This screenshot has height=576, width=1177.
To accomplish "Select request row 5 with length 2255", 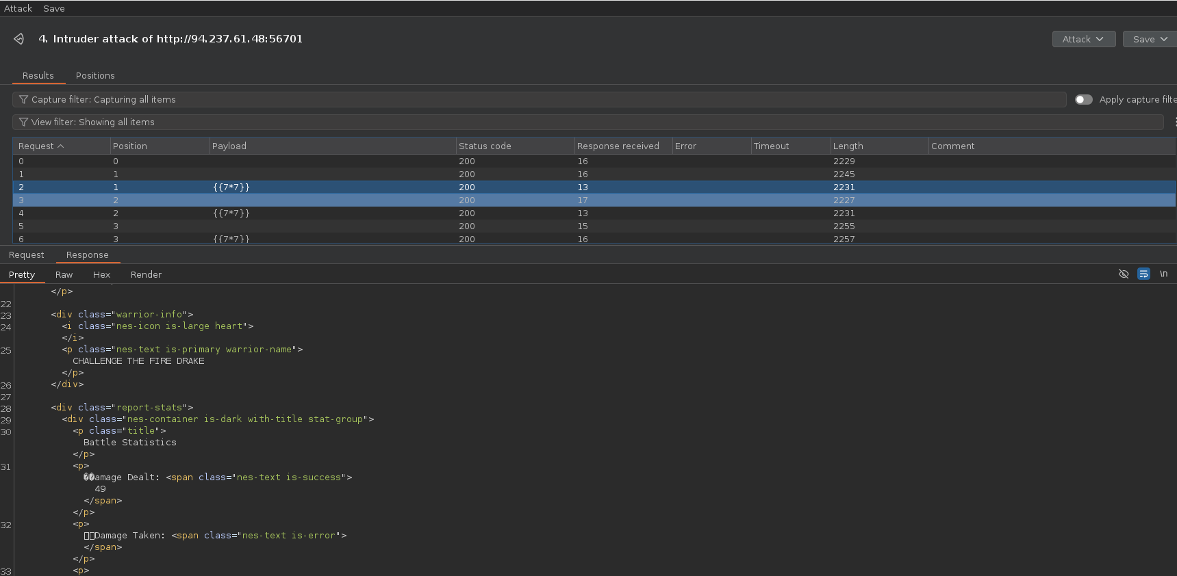I will [x=594, y=226].
